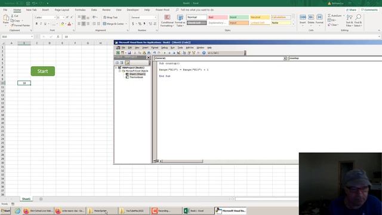Open the Comments pane button
Screen dimensions: 382x215
369,10
